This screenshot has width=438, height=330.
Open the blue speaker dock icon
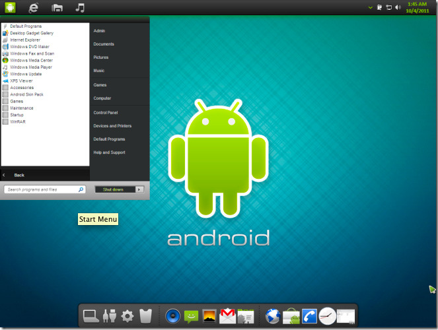[173, 316]
